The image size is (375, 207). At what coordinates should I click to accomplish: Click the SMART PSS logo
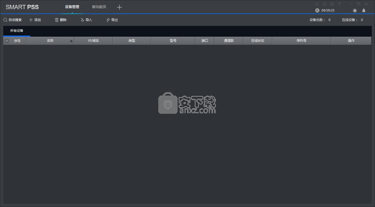click(22, 7)
